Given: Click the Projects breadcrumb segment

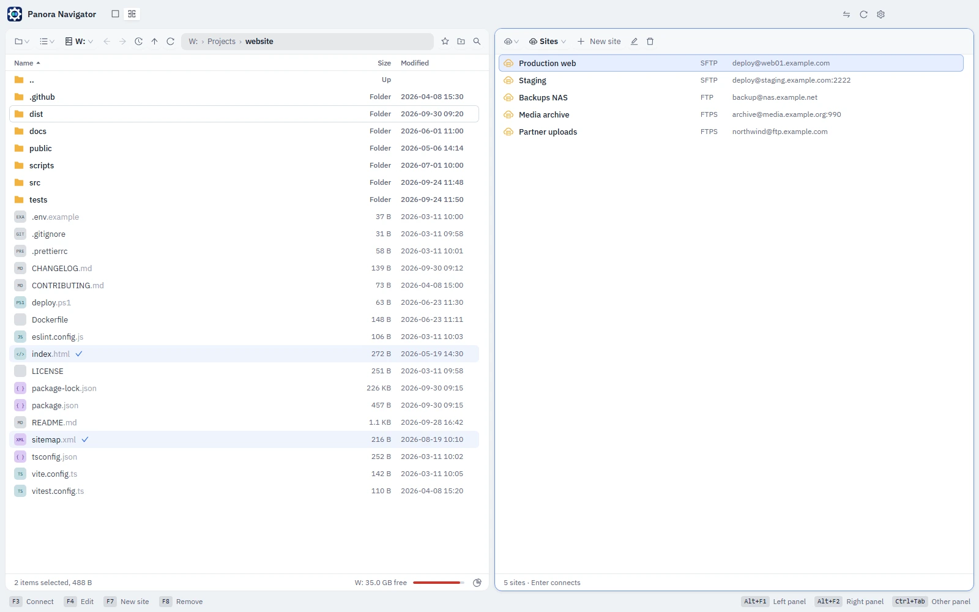Looking at the screenshot, I should pos(221,42).
